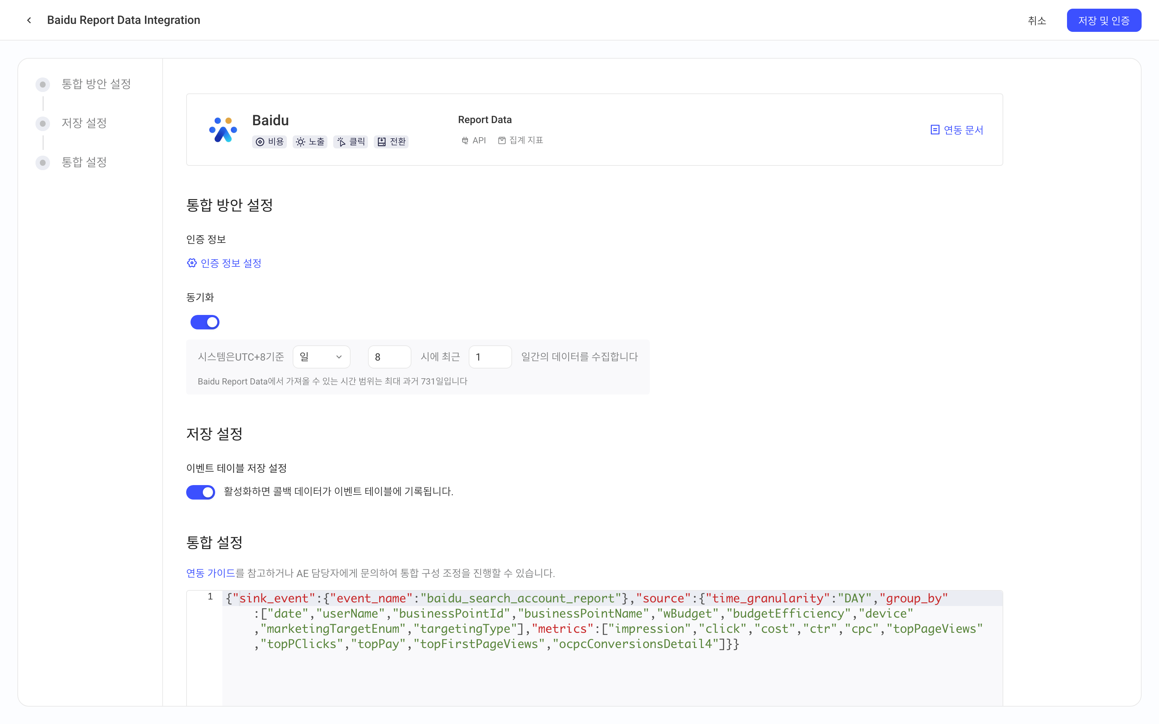Click line number 1 in code editor
Screen dimensions: 1159x724
point(210,597)
